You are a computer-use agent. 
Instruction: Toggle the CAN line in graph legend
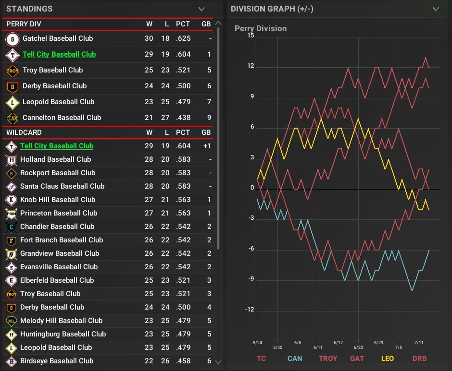click(295, 358)
